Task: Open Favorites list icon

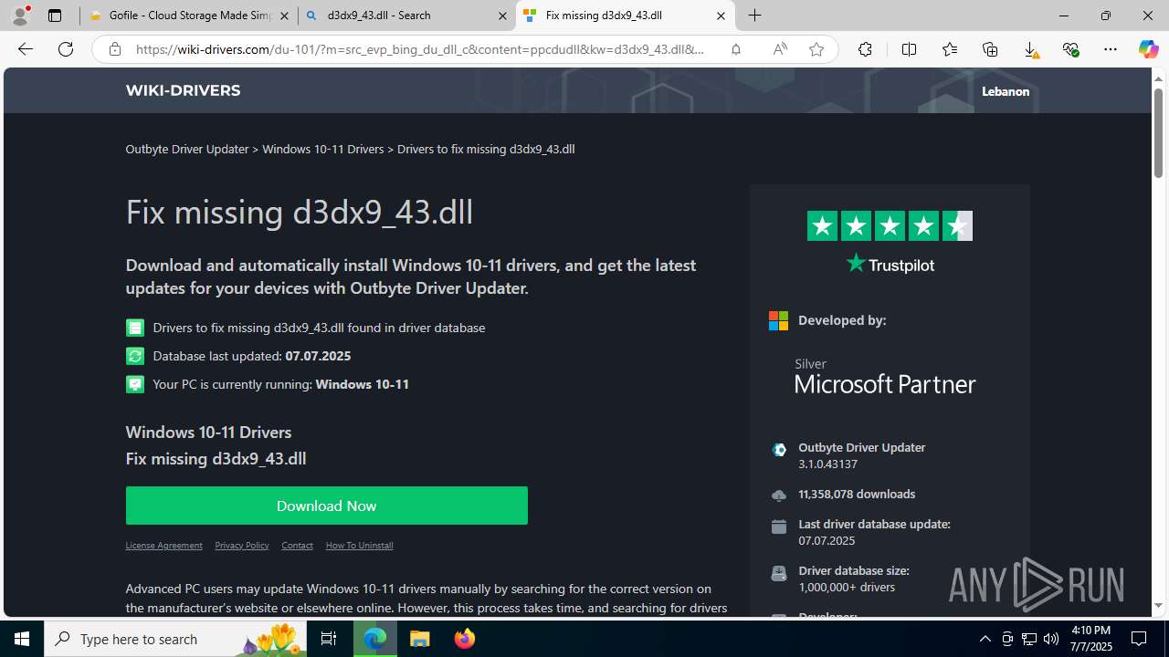Action: point(950,49)
